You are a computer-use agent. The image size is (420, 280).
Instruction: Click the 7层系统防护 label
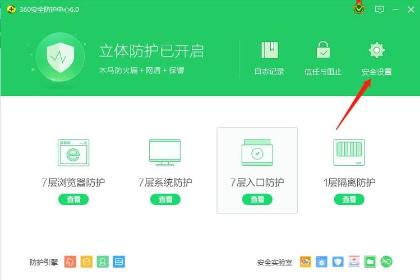(x=165, y=183)
